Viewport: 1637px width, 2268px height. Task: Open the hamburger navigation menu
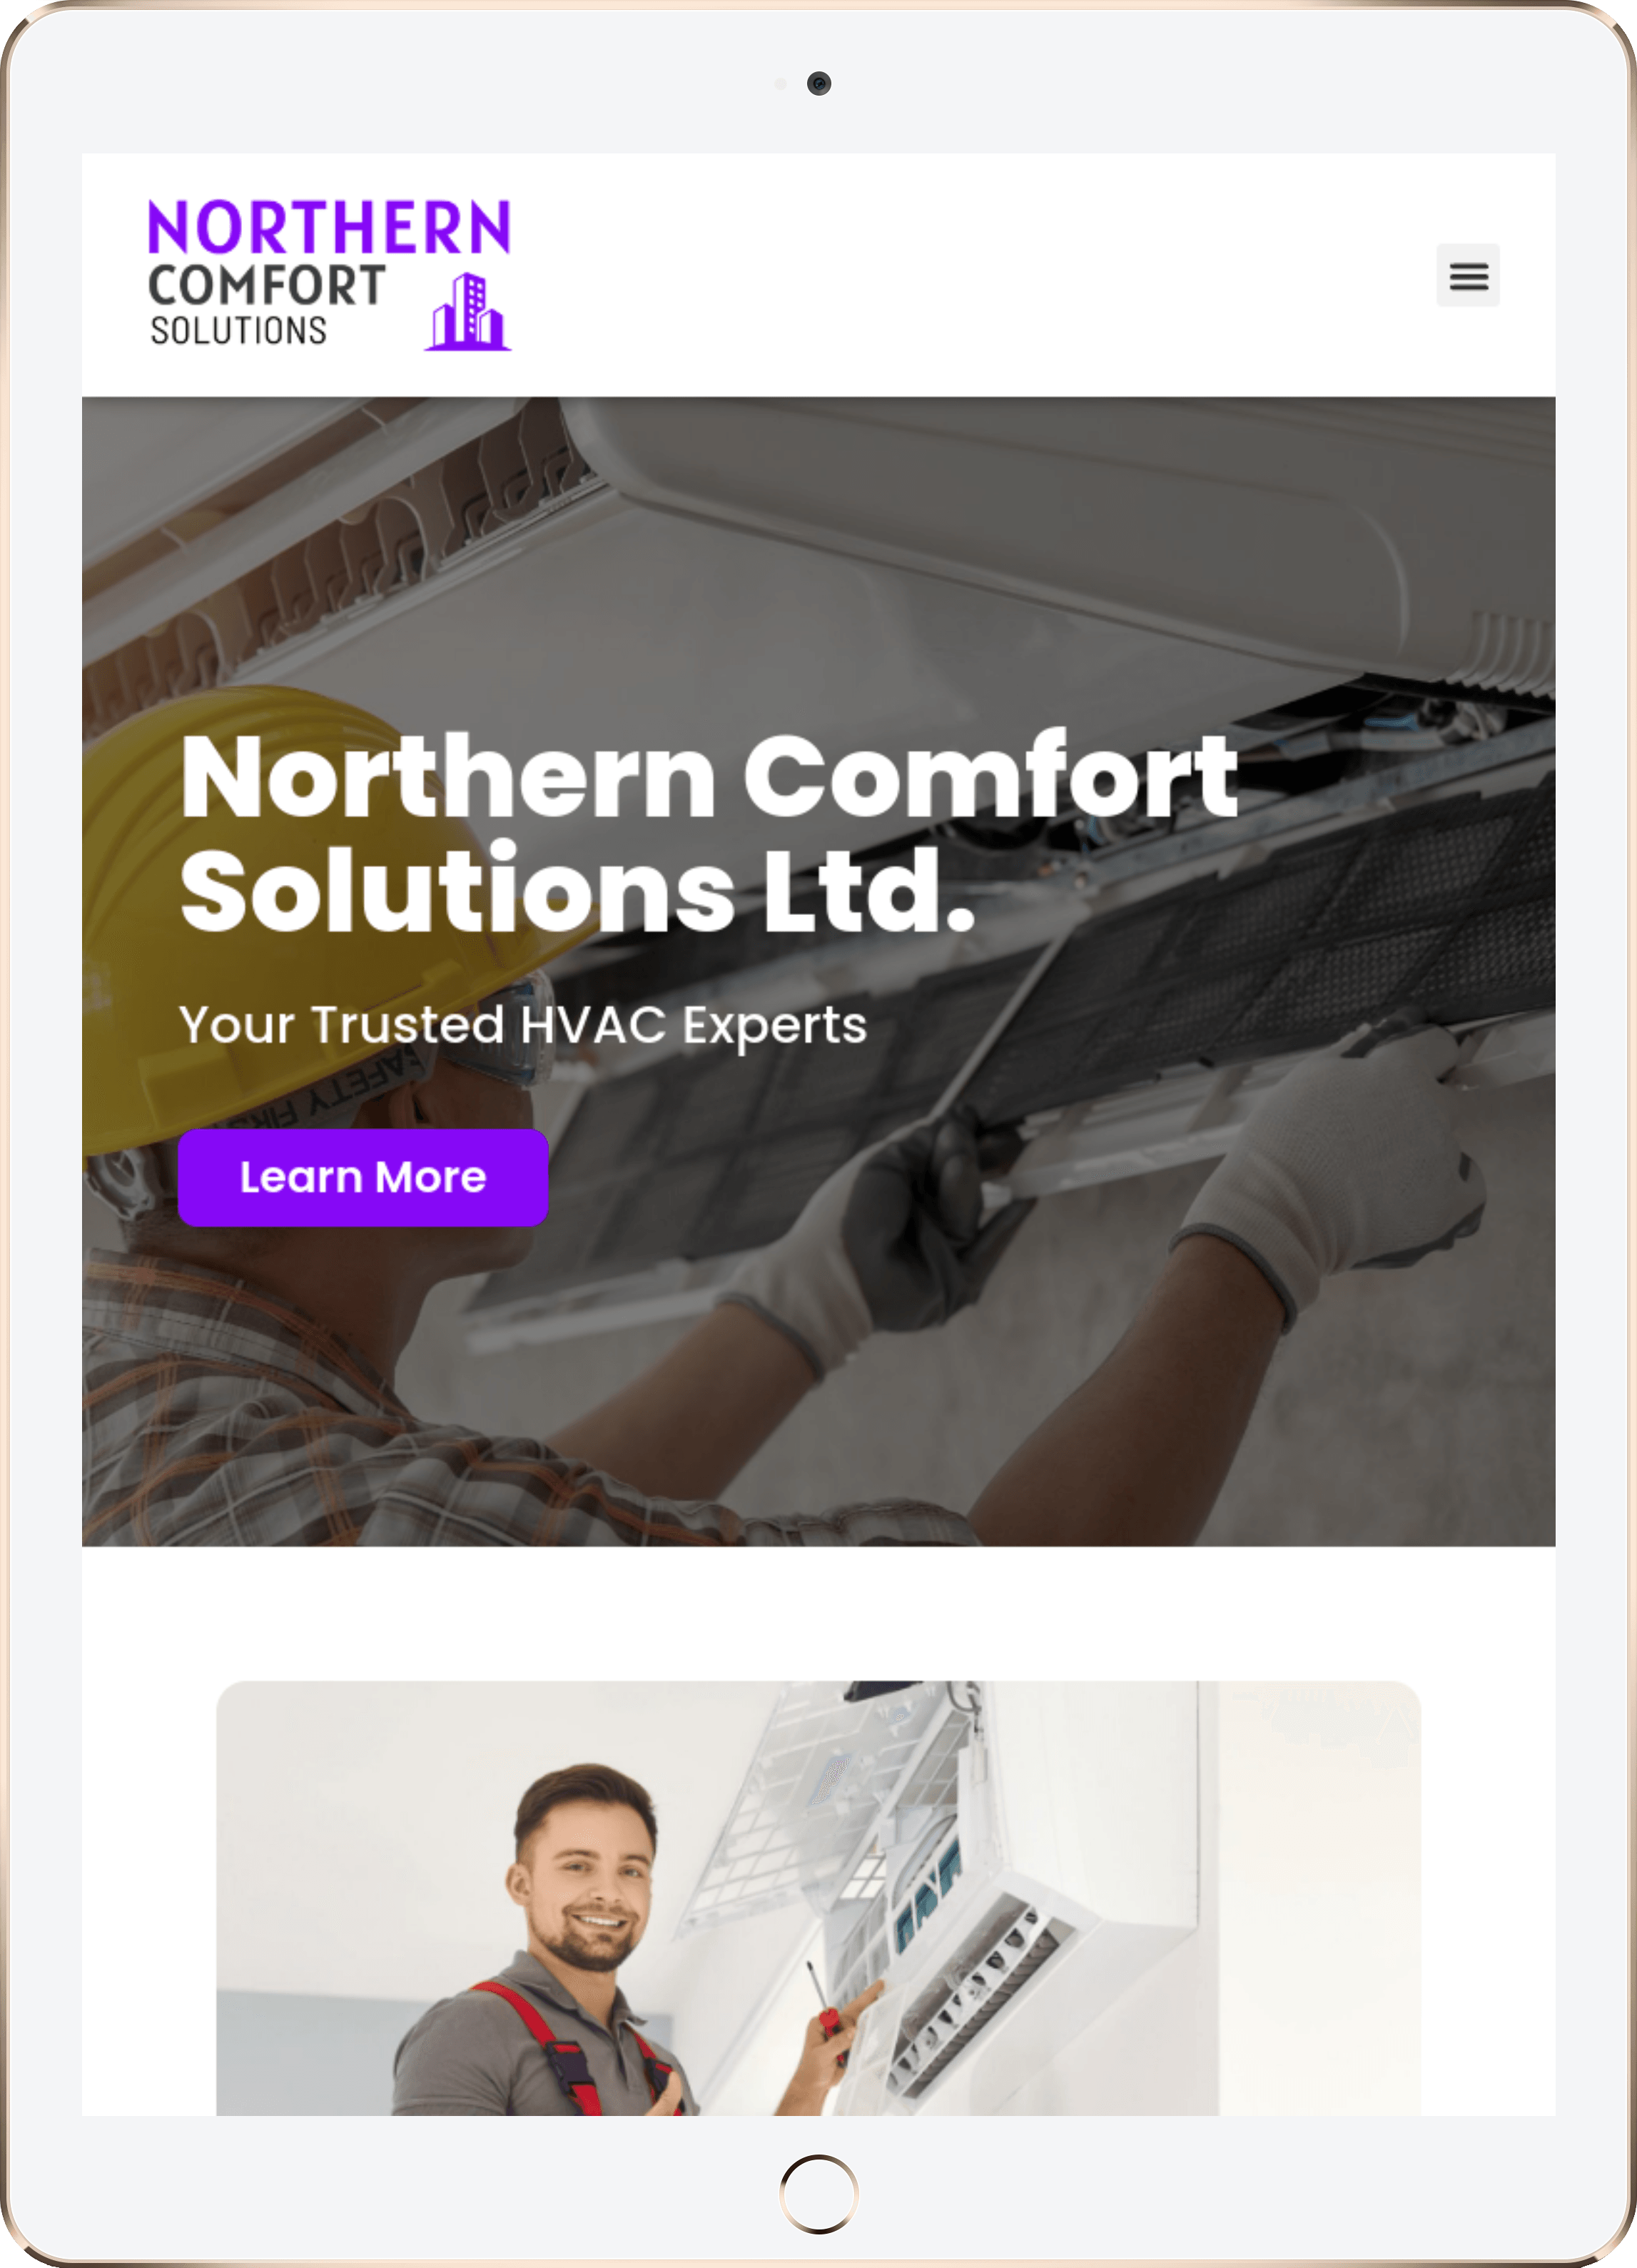1468,275
